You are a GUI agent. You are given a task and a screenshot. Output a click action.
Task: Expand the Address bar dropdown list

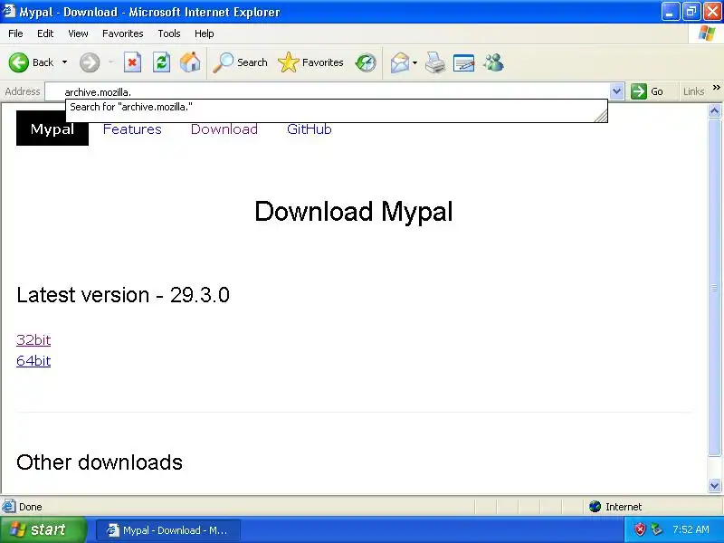(617, 91)
